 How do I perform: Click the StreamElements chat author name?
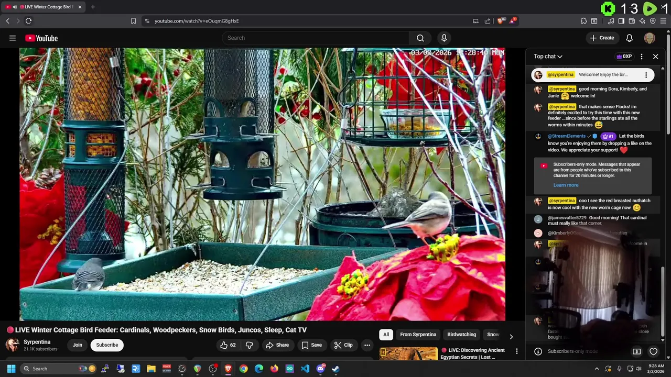click(567, 136)
